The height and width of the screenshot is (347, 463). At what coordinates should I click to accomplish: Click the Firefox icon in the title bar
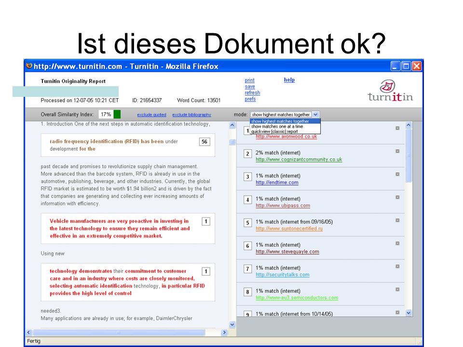click(29, 66)
